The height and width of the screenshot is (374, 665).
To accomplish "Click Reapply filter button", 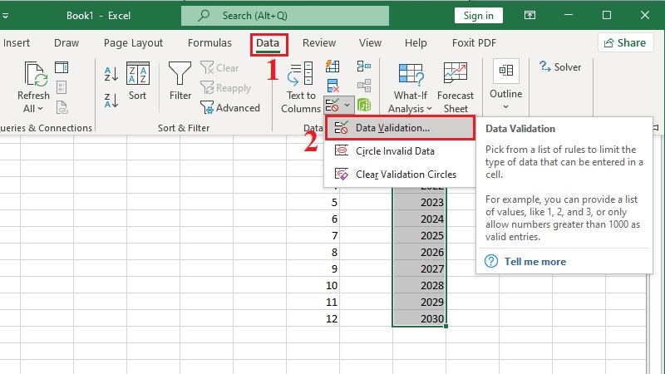I will click(225, 88).
